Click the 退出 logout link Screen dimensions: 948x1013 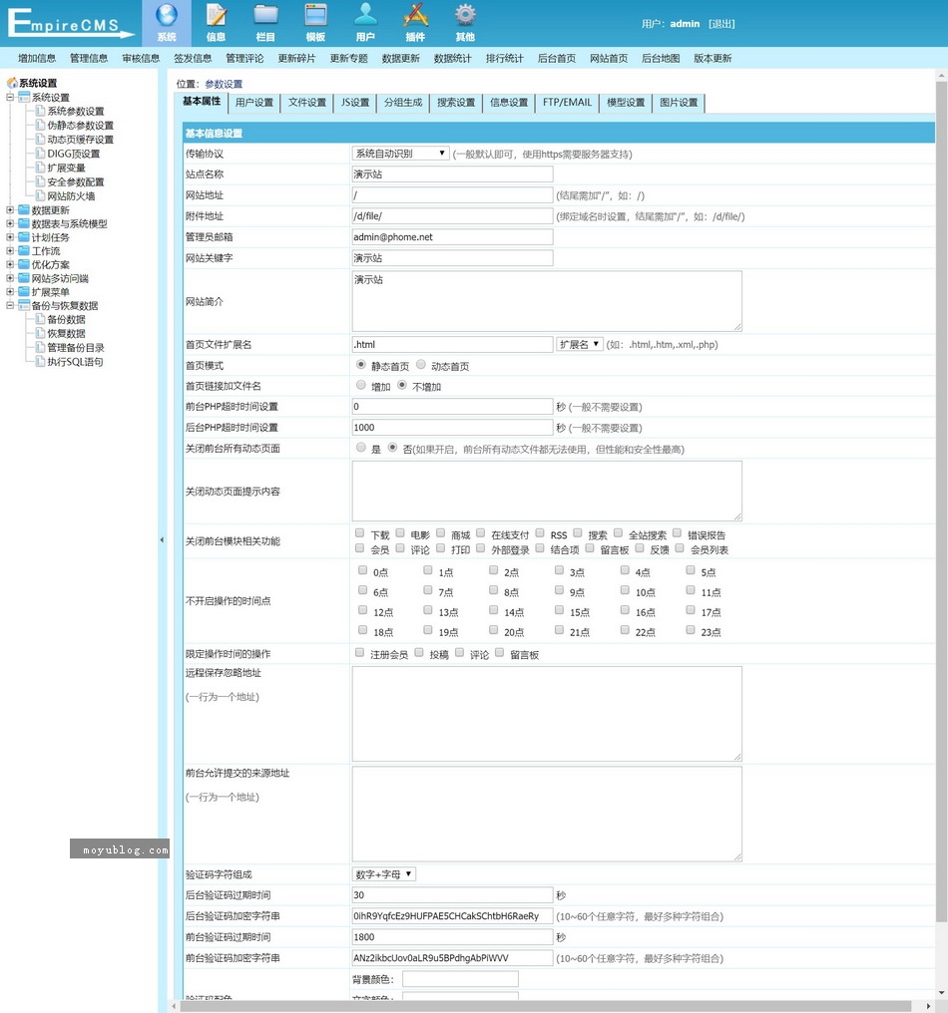pyautogui.click(x=721, y=24)
